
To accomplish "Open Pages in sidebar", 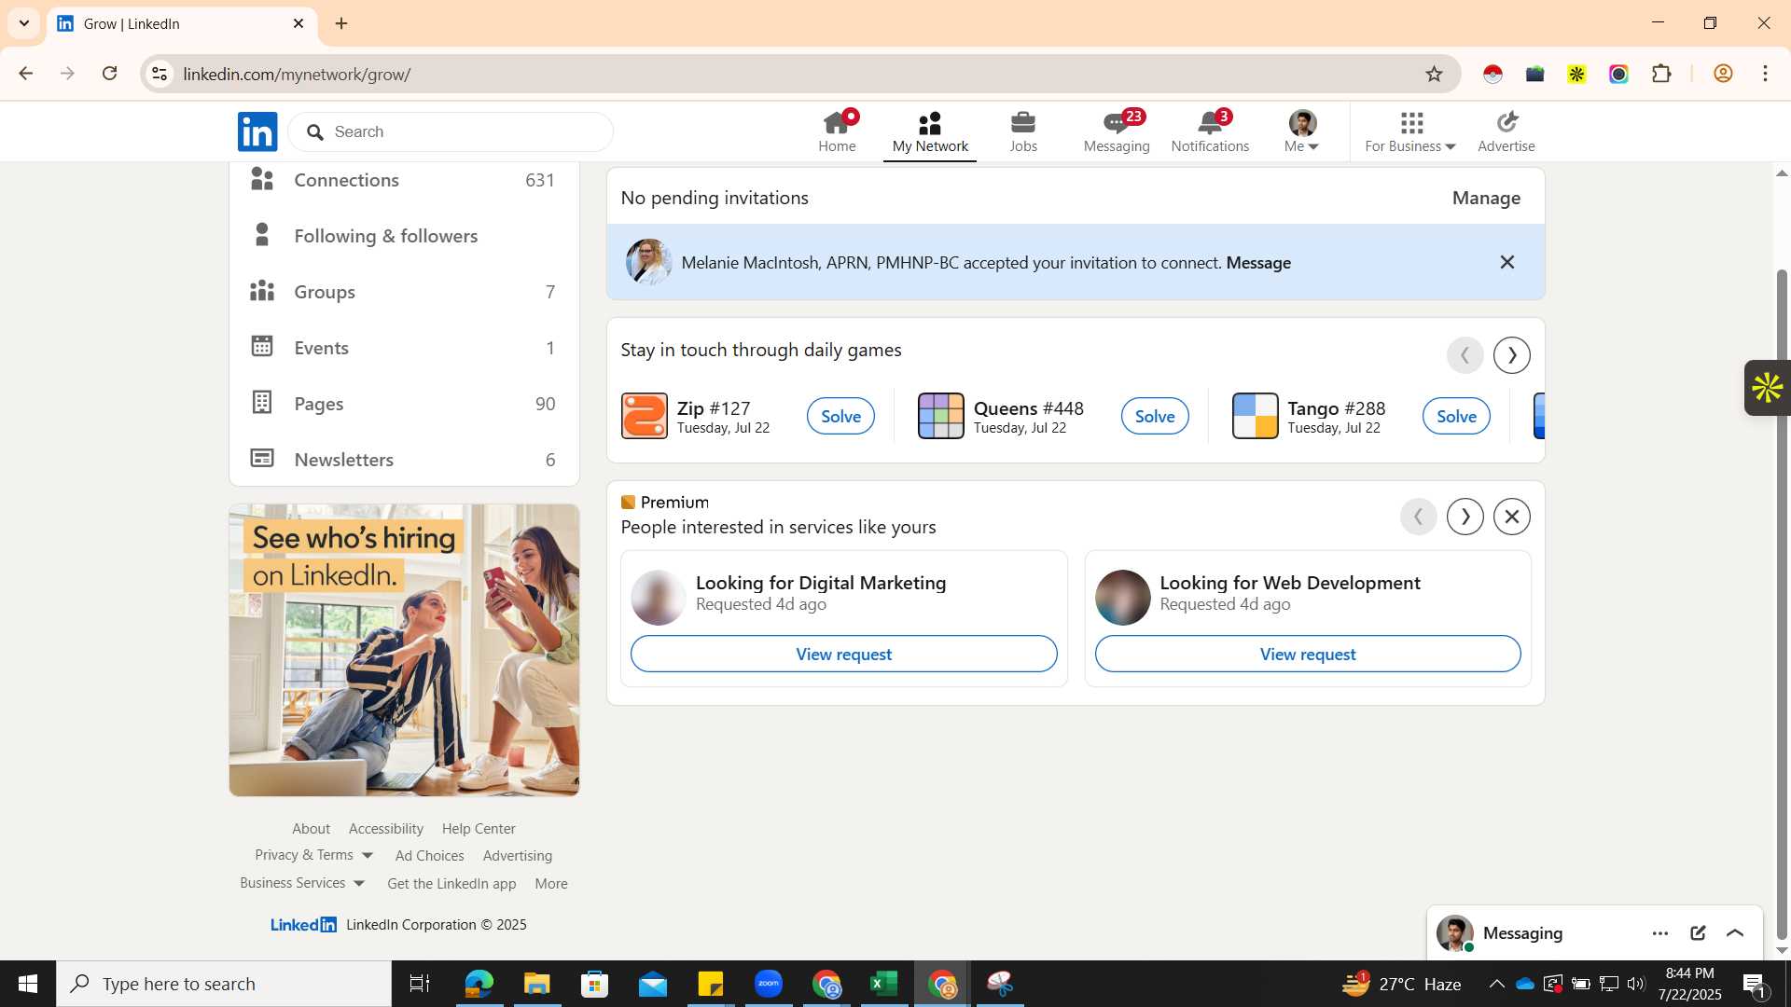I will click(404, 404).
